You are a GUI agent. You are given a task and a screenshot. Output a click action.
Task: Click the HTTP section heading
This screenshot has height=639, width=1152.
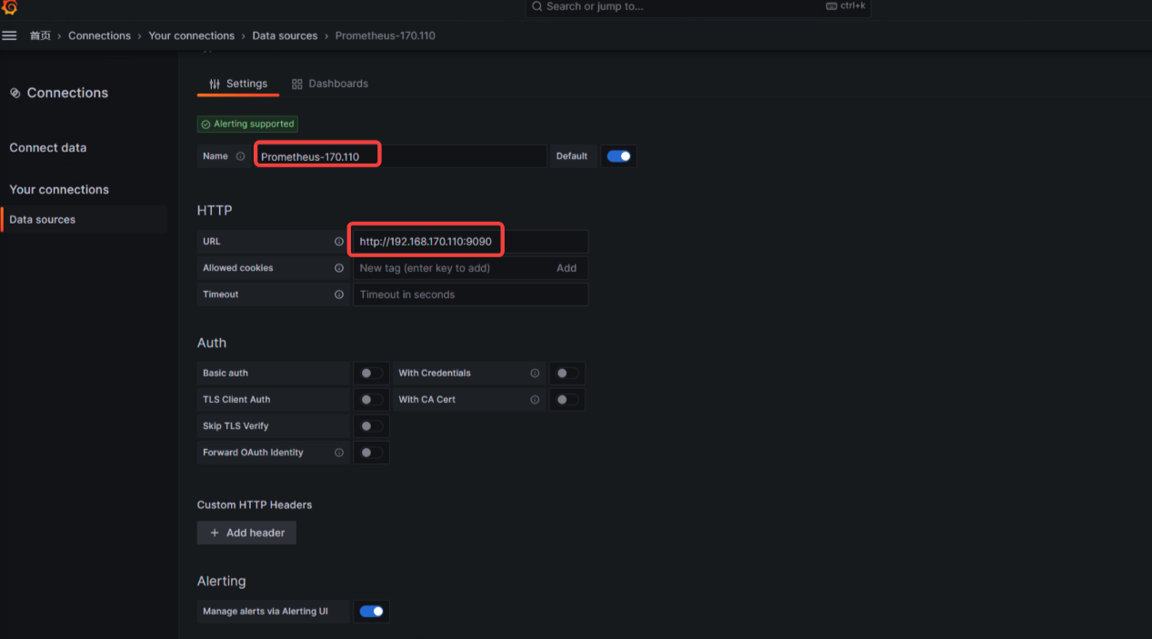215,211
